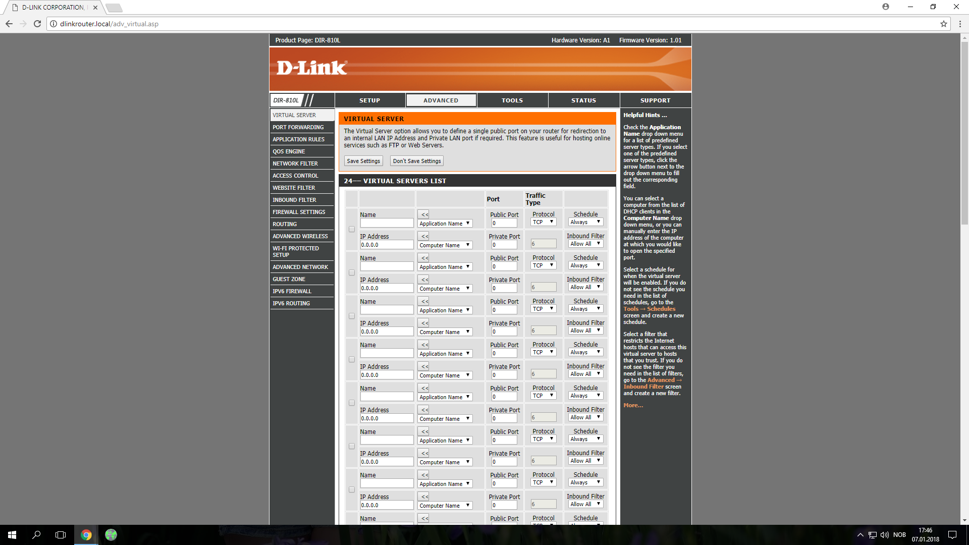Open the network icon in the system tray

point(873,535)
